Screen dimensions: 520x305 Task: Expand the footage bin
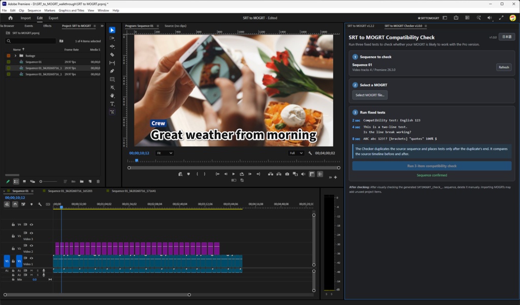[15, 56]
